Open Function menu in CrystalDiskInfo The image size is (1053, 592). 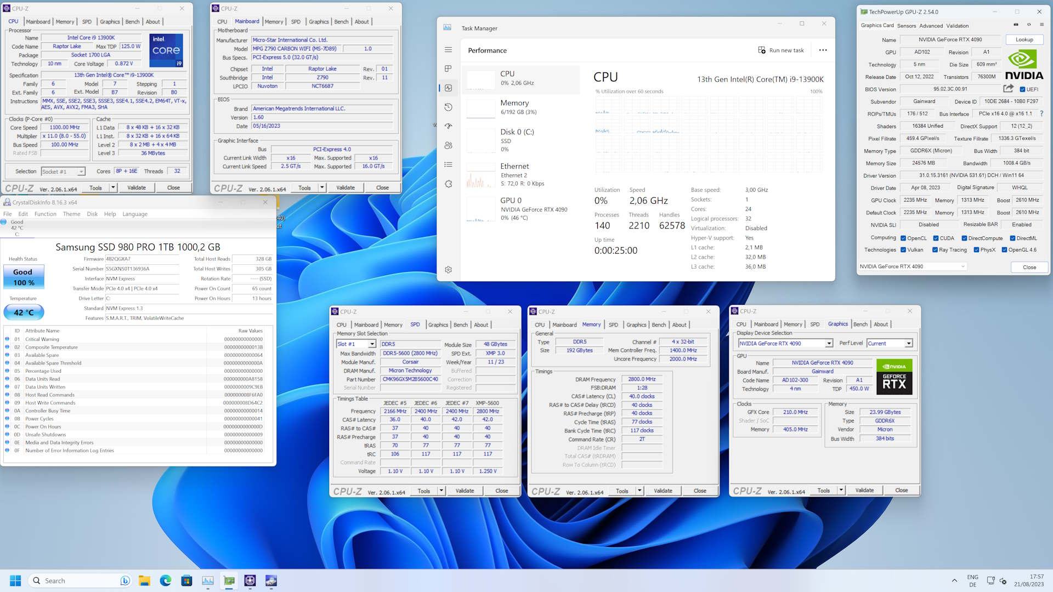(46, 214)
